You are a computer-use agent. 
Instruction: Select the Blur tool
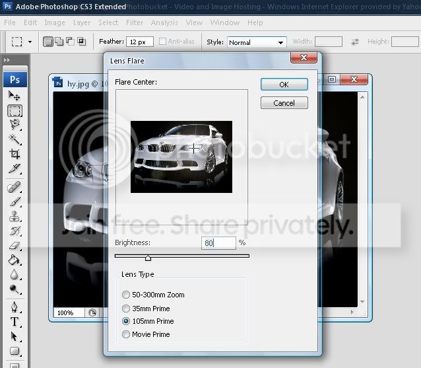[x=15, y=275]
